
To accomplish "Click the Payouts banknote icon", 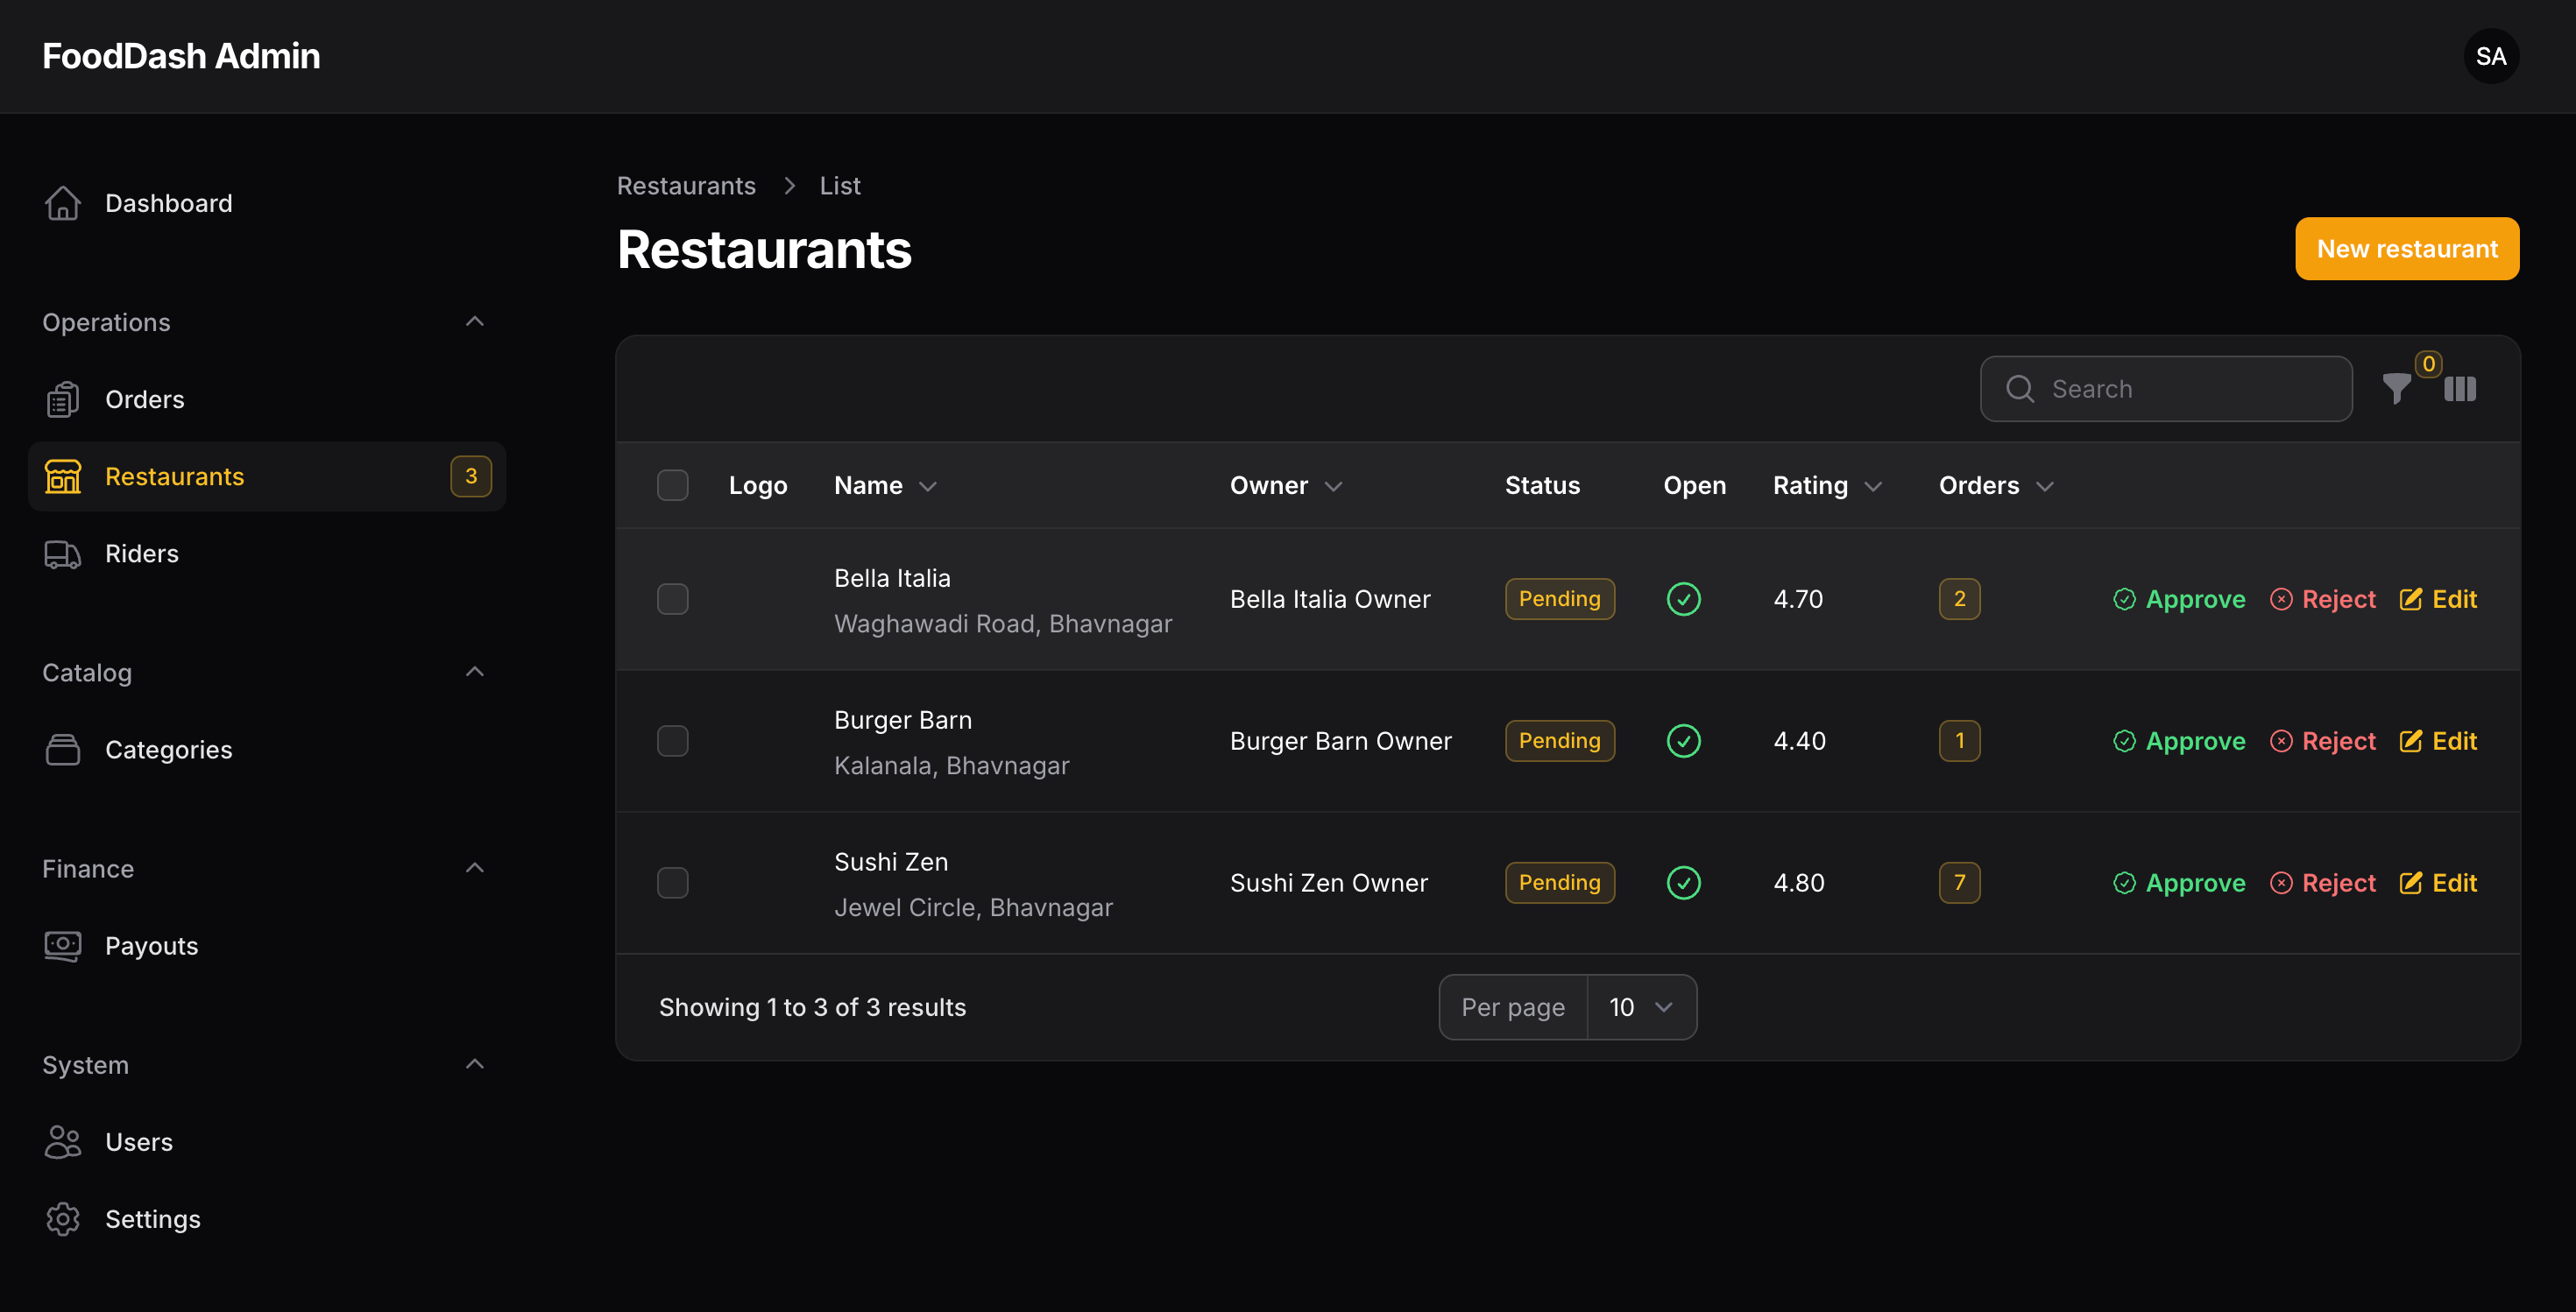I will [x=62, y=945].
